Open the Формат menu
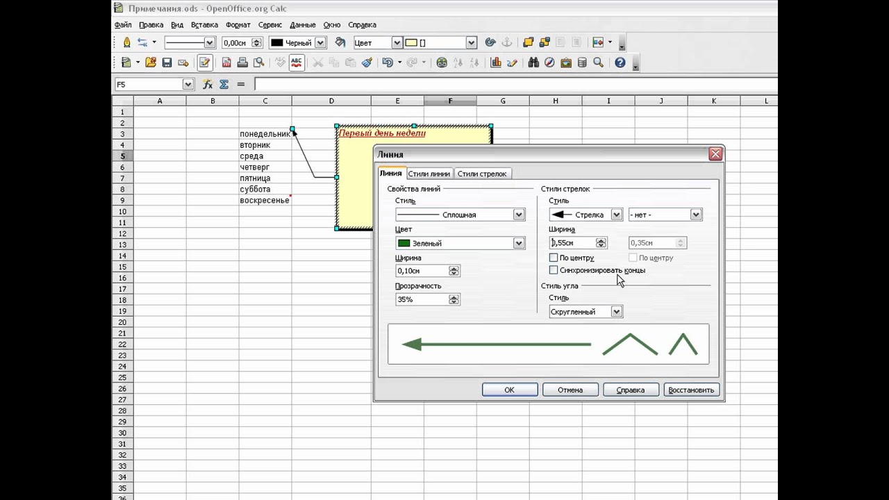Screen dimensions: 889x500 tap(238, 25)
